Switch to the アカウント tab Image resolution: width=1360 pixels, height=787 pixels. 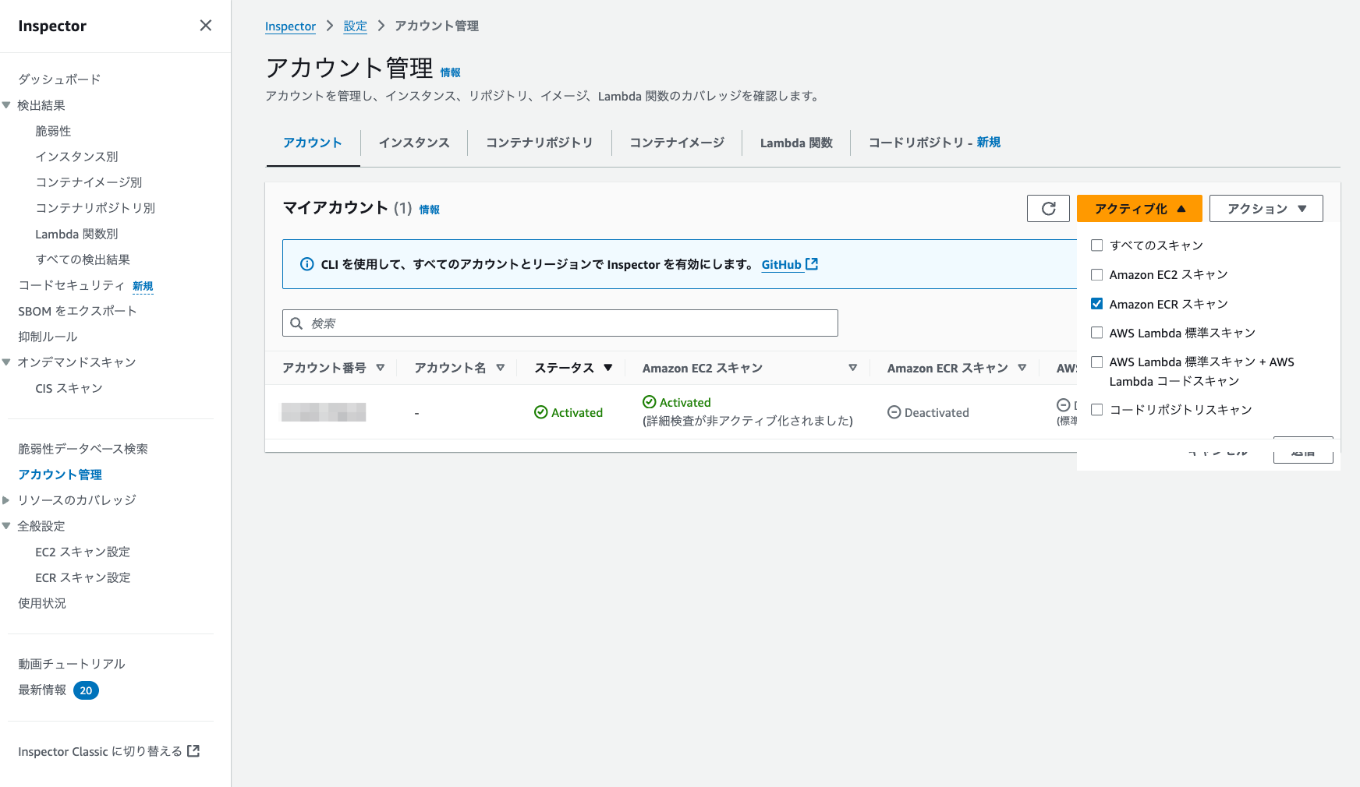[313, 143]
